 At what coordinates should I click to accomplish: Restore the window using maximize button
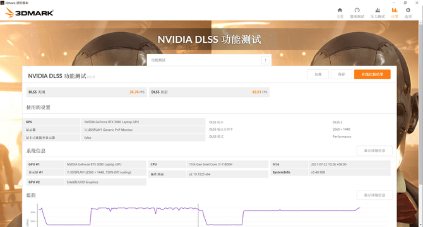[405, 3]
